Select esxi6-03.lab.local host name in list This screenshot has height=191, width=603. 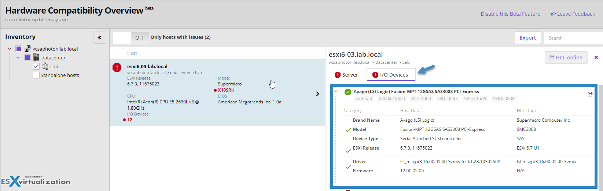(x=147, y=66)
